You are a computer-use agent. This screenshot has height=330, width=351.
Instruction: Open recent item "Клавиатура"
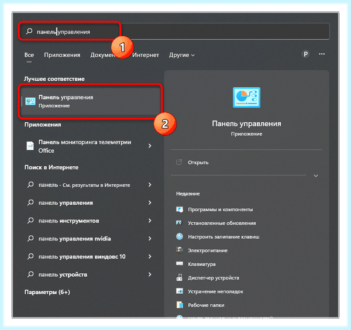click(202, 264)
